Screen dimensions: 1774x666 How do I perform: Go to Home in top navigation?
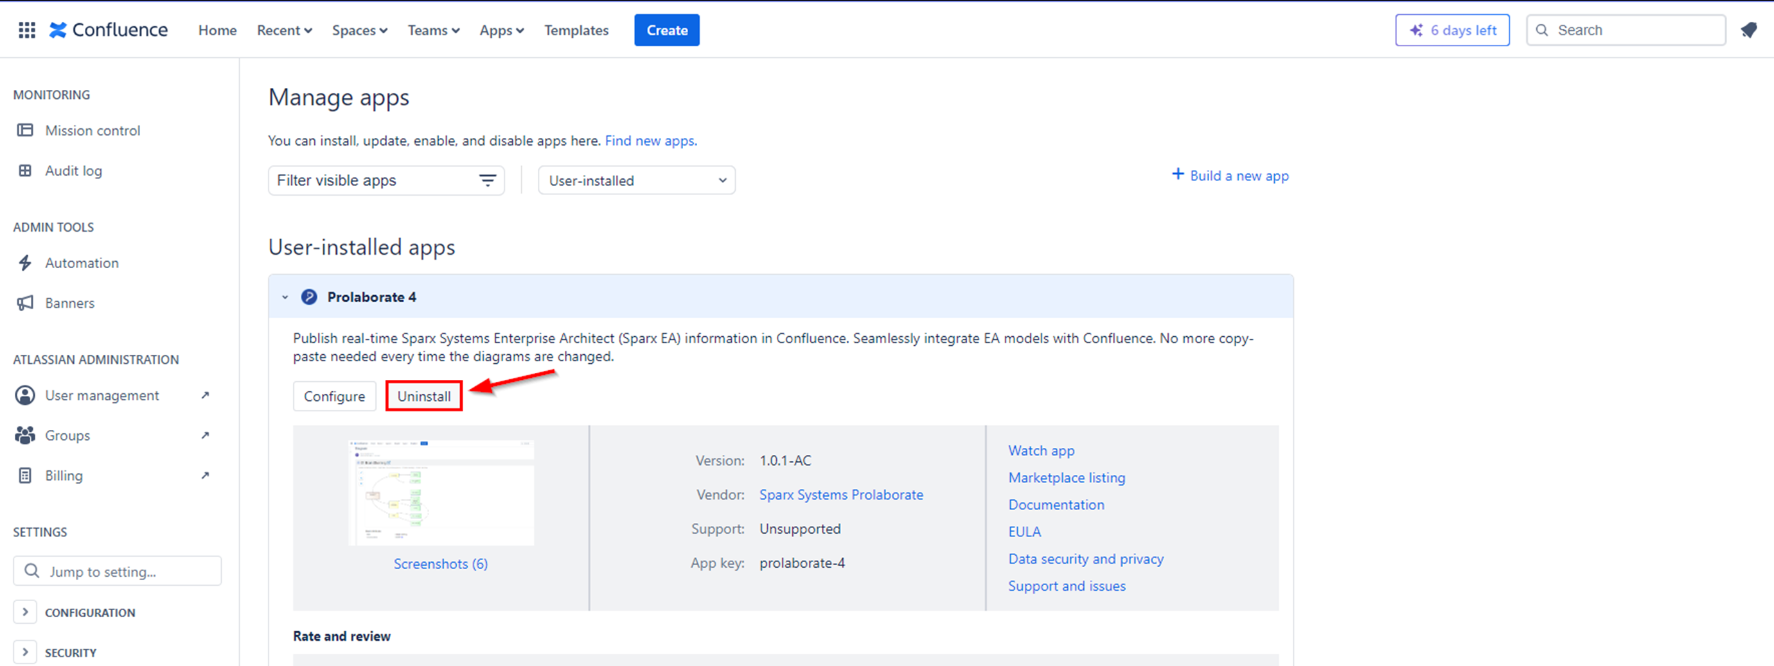(x=218, y=30)
